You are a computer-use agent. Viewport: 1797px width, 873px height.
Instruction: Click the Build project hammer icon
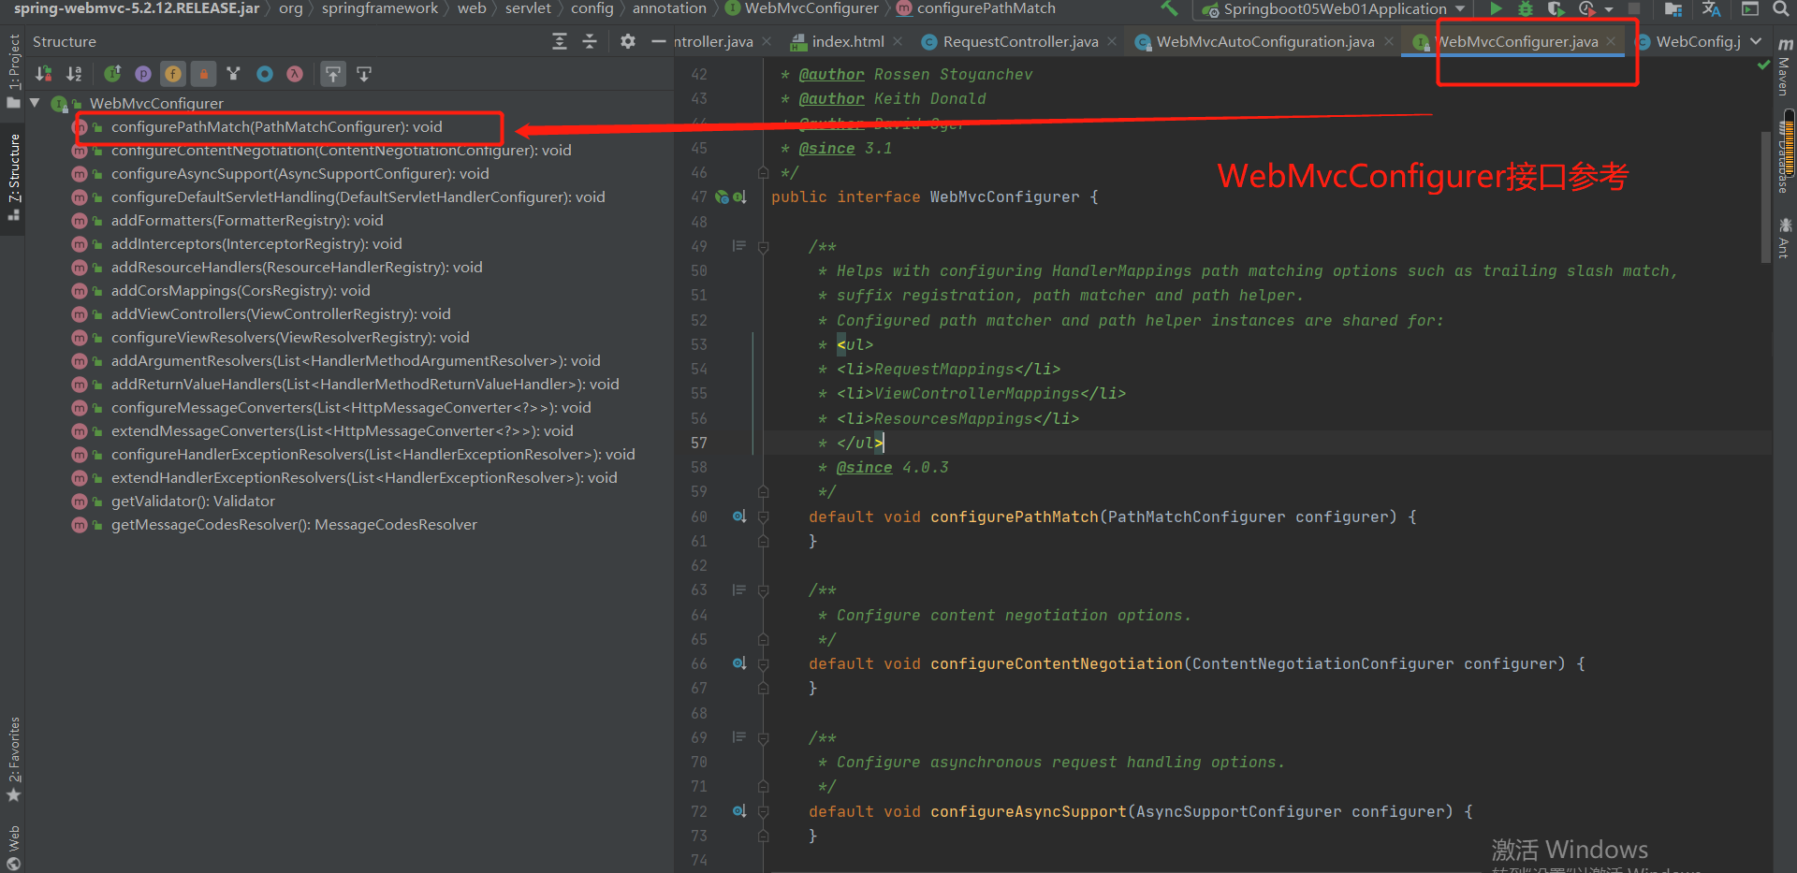coord(1169,8)
